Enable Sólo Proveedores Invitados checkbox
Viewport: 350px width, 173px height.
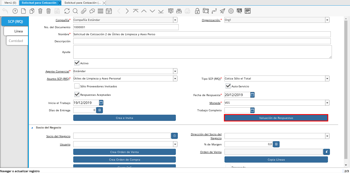(x=77, y=86)
